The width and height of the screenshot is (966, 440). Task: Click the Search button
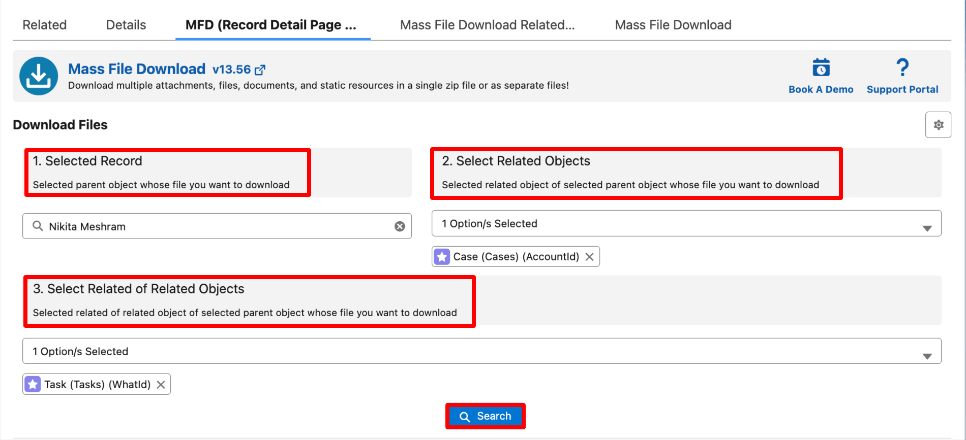(x=486, y=416)
